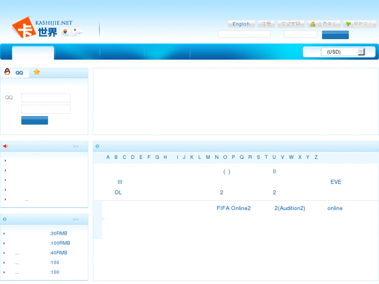Filter games by letter X

pos(300,157)
